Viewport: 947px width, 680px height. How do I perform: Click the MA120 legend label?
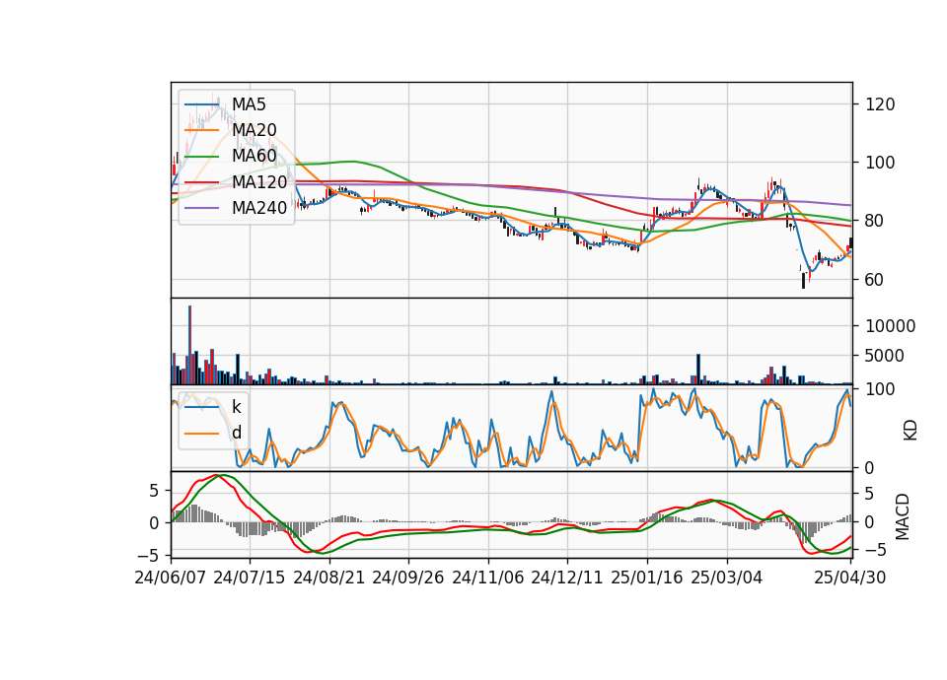259,182
